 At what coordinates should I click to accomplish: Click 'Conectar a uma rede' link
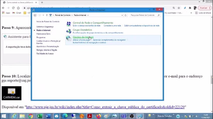click(112, 26)
